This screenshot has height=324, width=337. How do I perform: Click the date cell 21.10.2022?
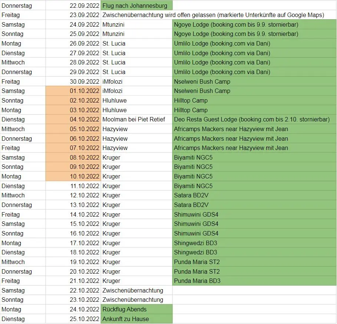73,281
